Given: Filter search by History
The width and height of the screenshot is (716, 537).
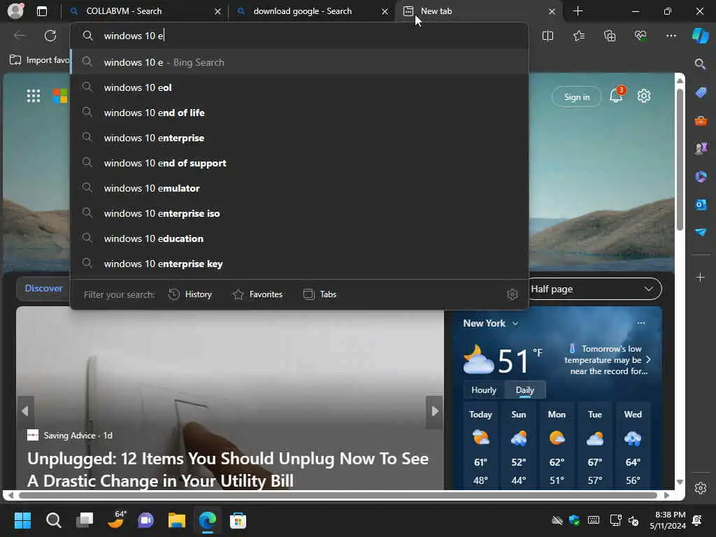Looking at the screenshot, I should point(190,294).
